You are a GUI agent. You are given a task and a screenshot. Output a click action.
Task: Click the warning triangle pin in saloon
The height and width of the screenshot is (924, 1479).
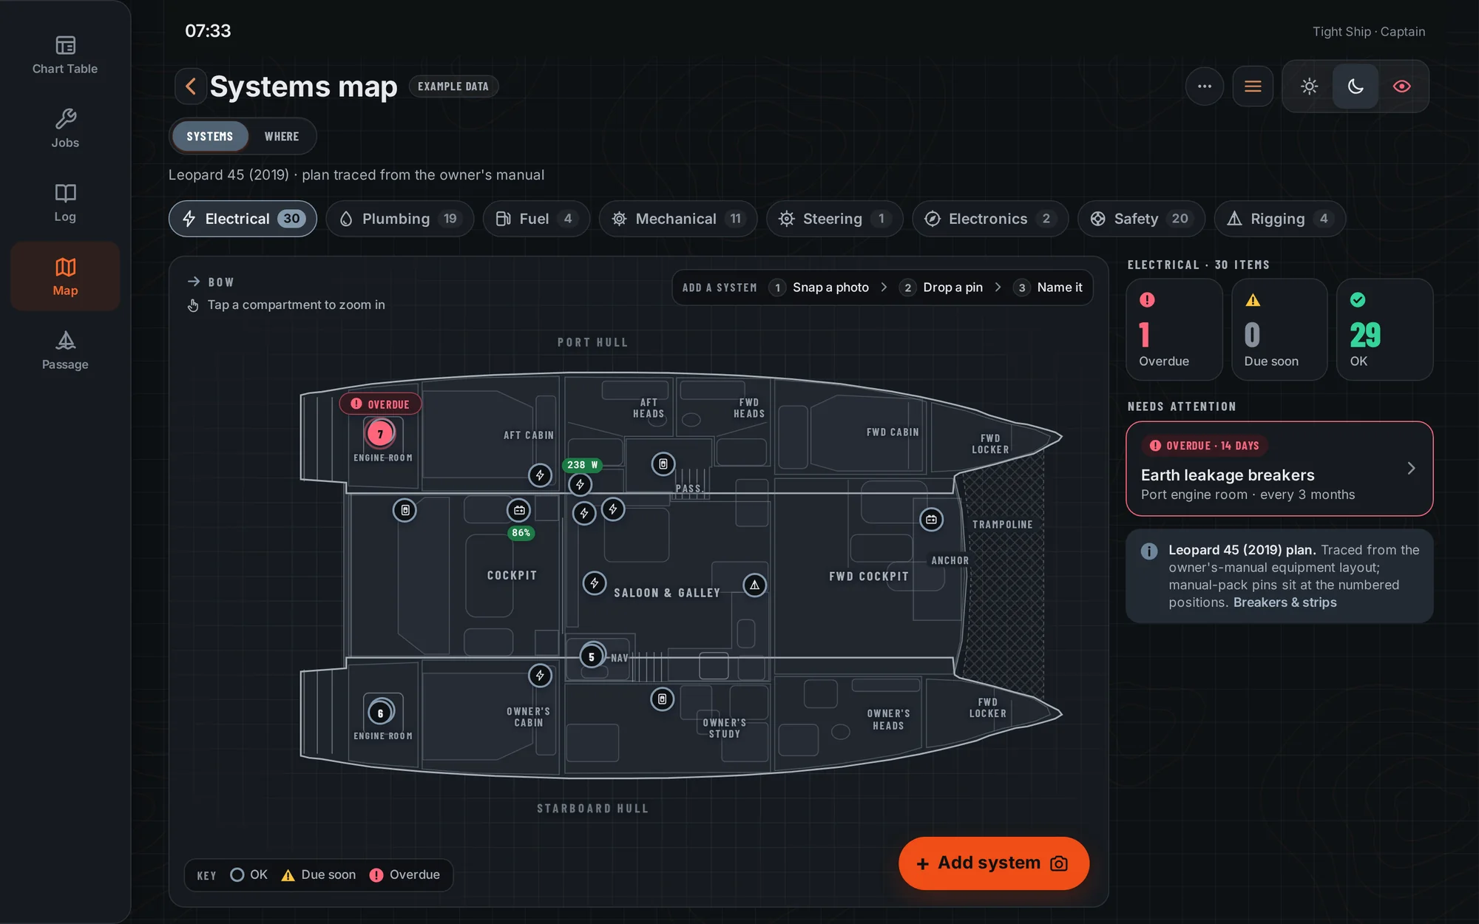pos(754,585)
